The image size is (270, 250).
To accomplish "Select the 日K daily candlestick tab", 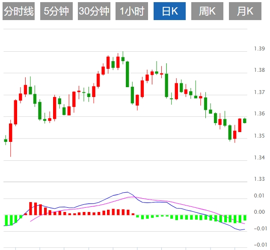I will point(169,11).
